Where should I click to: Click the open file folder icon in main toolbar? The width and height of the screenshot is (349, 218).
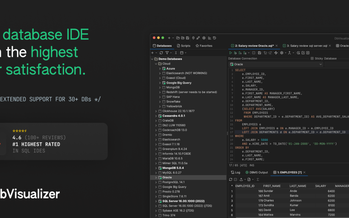coord(178,38)
